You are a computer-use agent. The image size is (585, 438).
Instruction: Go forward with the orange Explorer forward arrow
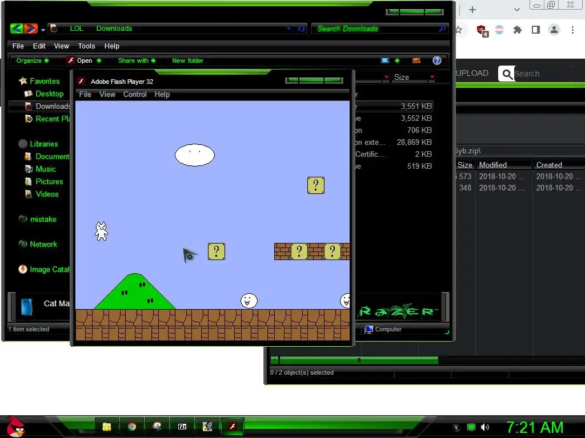point(31,29)
